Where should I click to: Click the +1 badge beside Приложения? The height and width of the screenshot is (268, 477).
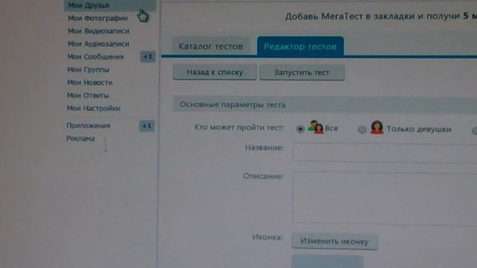(148, 126)
